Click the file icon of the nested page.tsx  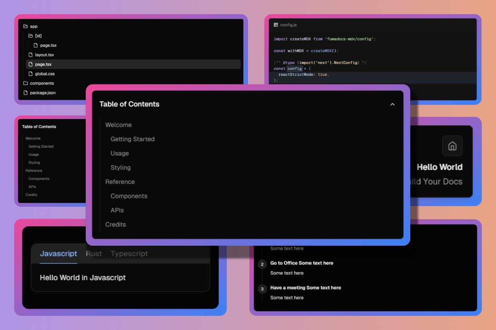click(36, 45)
